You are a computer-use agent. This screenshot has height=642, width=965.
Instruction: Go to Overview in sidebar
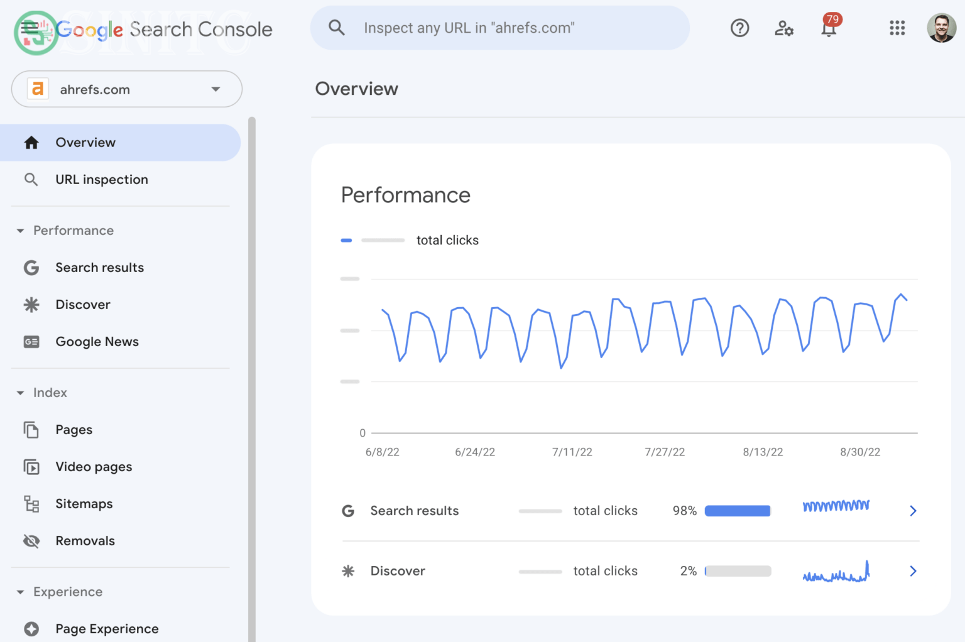click(120, 143)
